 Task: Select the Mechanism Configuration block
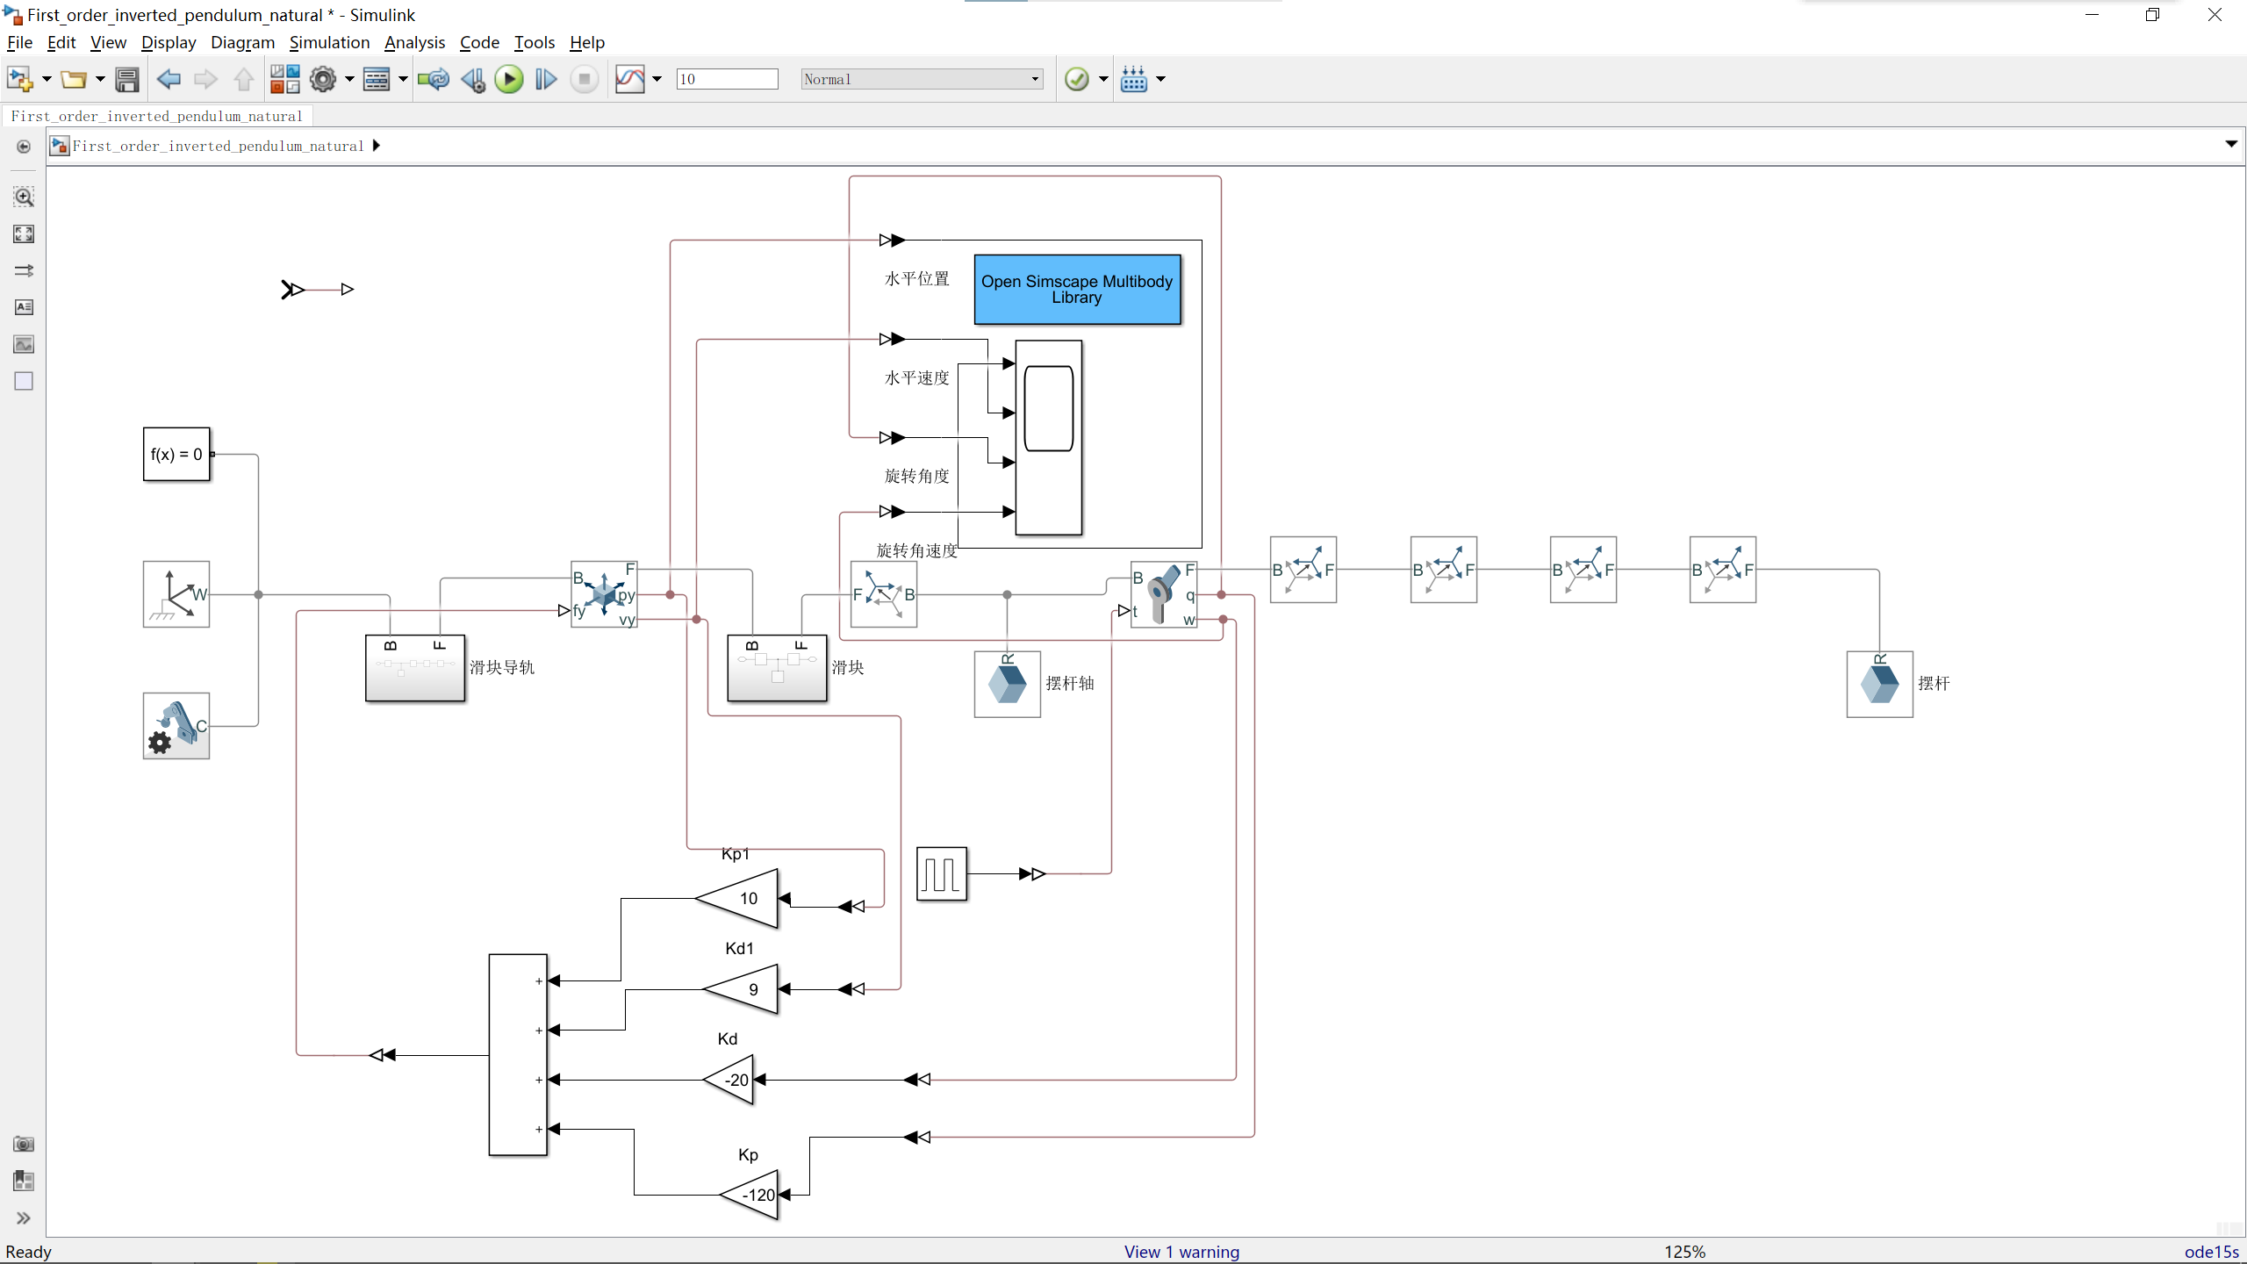(176, 726)
